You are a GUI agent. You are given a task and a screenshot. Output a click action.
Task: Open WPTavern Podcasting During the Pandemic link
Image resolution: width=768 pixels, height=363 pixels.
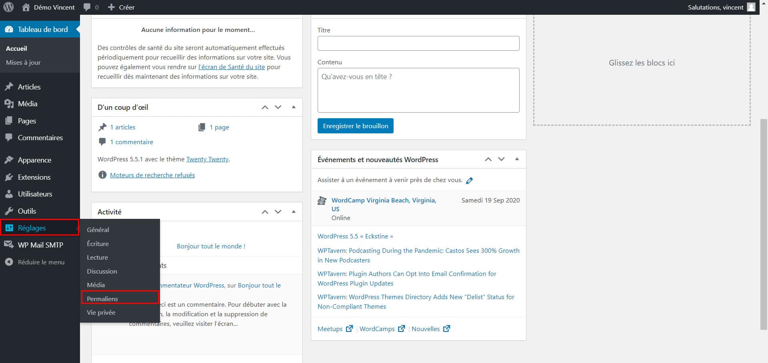(x=418, y=255)
